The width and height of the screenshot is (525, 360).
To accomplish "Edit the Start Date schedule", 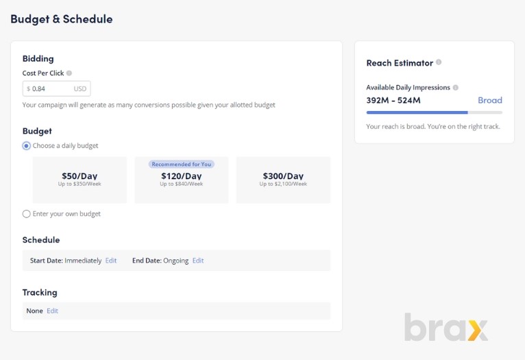I will pyautogui.click(x=111, y=261).
